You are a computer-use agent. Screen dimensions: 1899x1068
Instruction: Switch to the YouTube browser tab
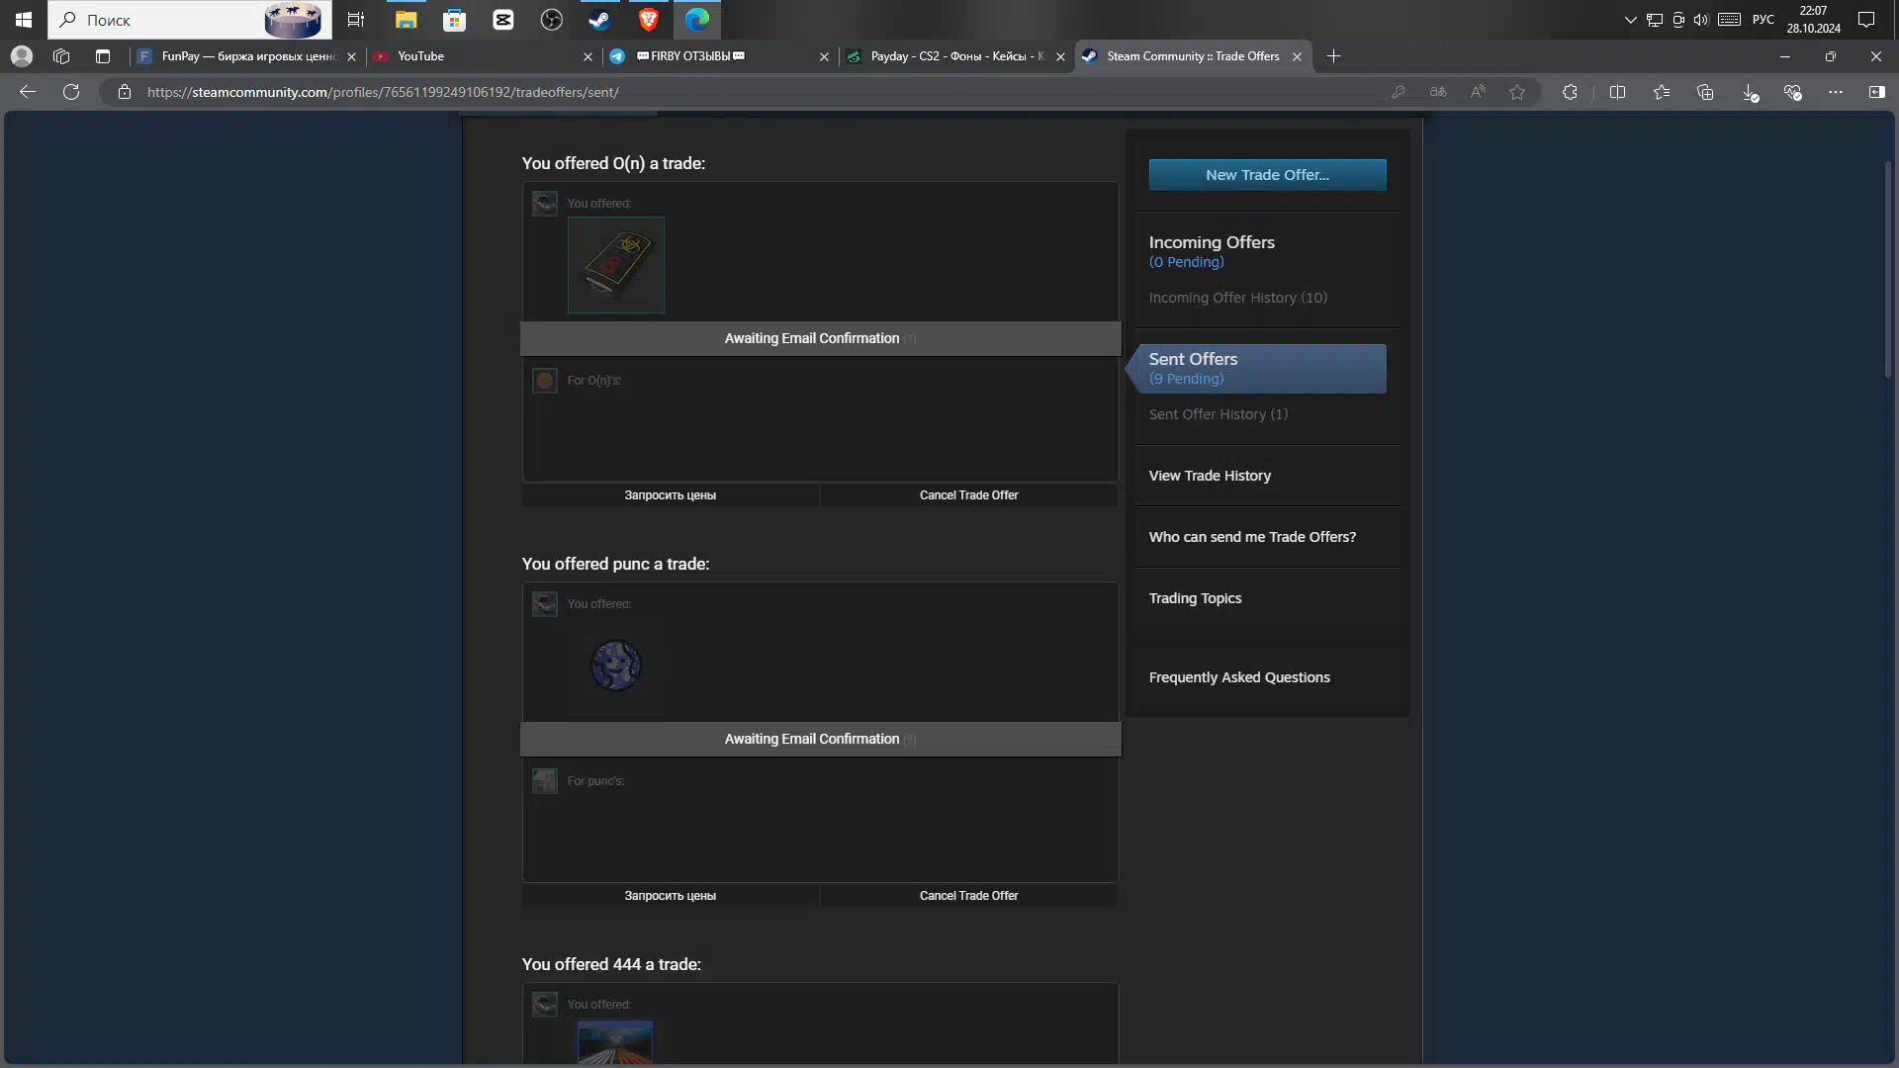pos(483,56)
